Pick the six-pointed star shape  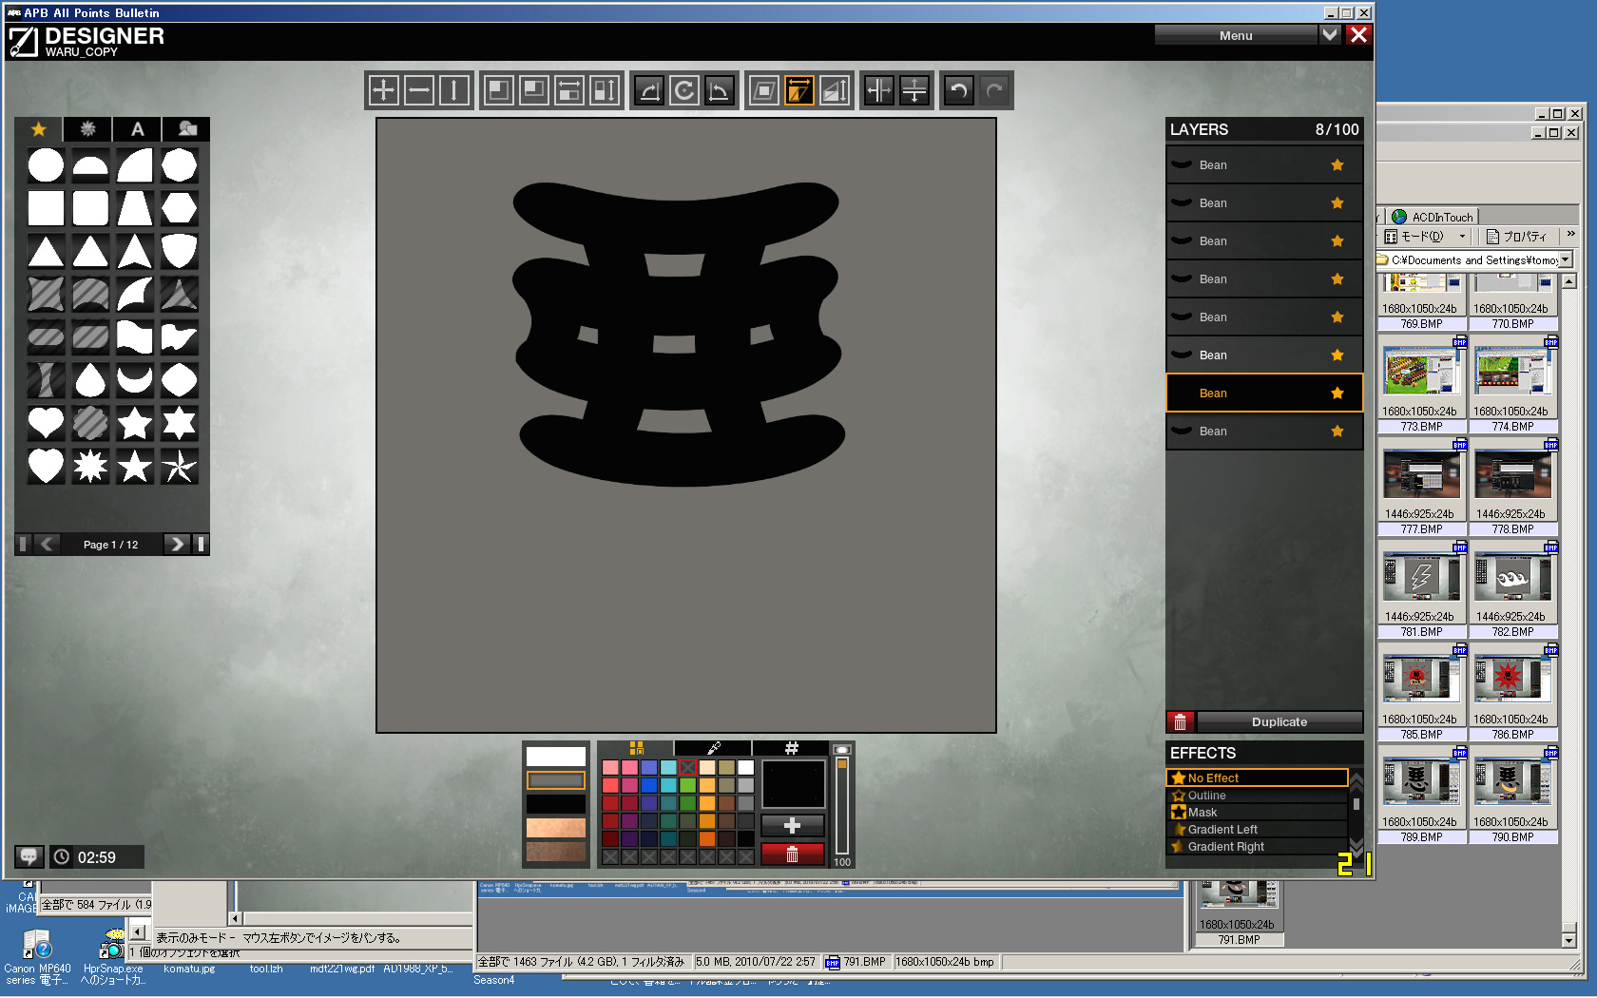[179, 423]
